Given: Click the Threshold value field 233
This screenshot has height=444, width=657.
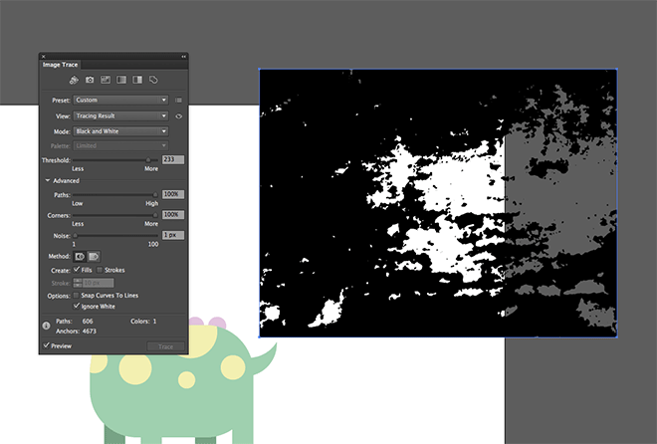Looking at the screenshot, I should coord(173,159).
